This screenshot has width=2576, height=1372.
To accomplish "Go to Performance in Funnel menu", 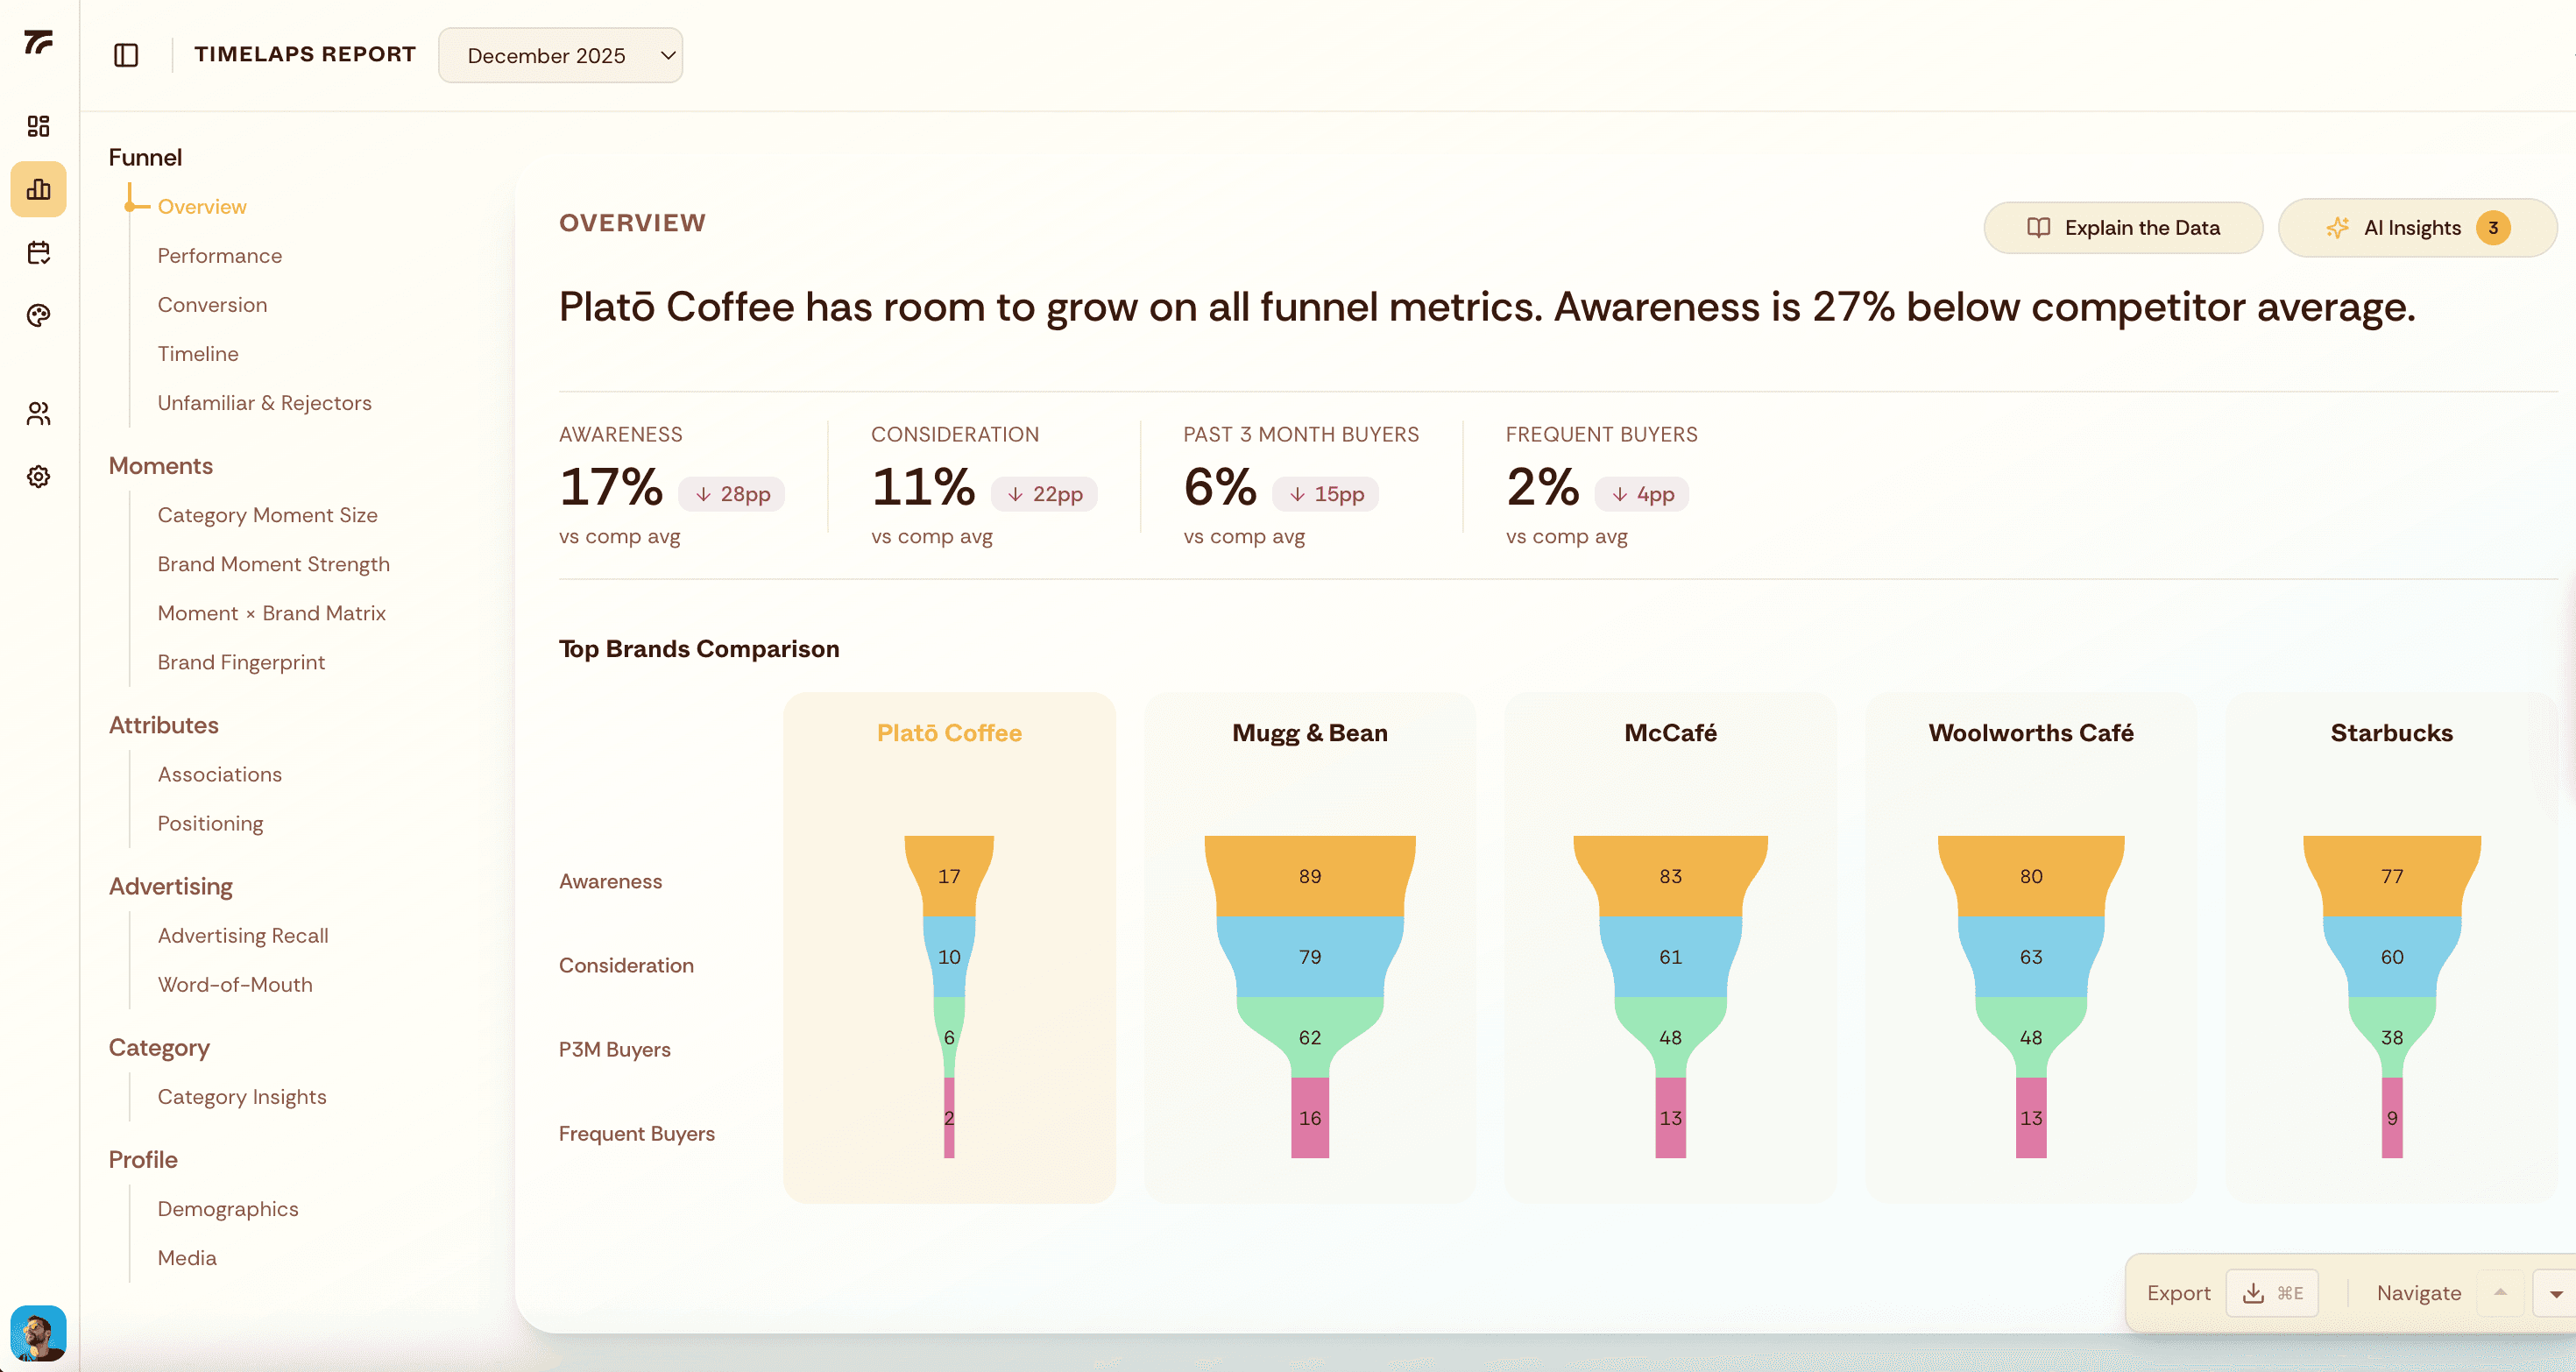I will pyautogui.click(x=219, y=255).
